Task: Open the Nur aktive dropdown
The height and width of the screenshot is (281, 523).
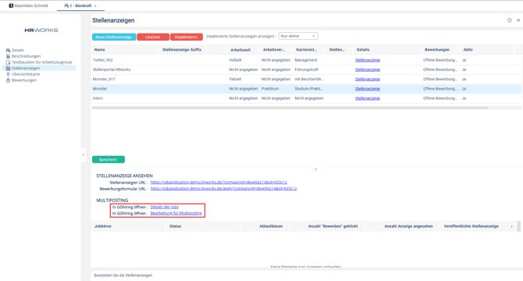Action: click(x=298, y=36)
